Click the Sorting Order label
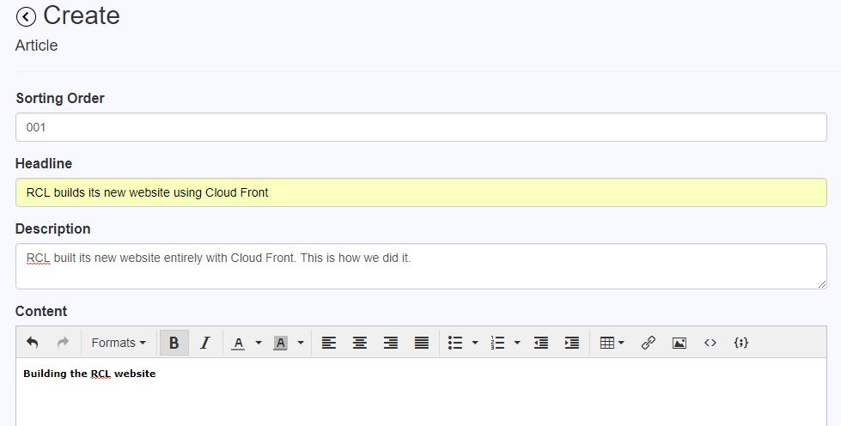 click(60, 98)
